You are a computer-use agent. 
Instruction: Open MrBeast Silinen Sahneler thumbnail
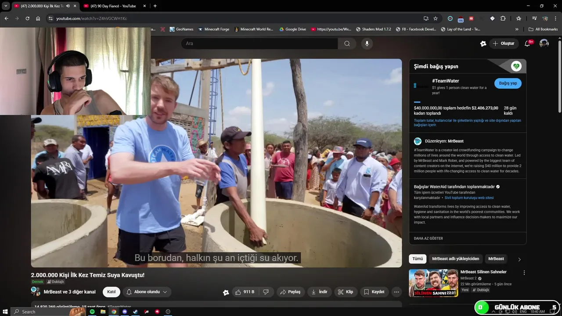pyautogui.click(x=433, y=283)
